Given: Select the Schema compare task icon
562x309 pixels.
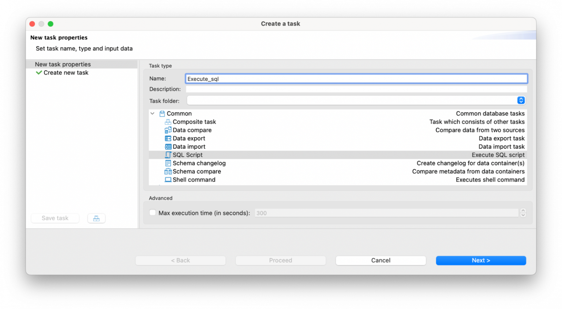Looking at the screenshot, I should 168,171.
